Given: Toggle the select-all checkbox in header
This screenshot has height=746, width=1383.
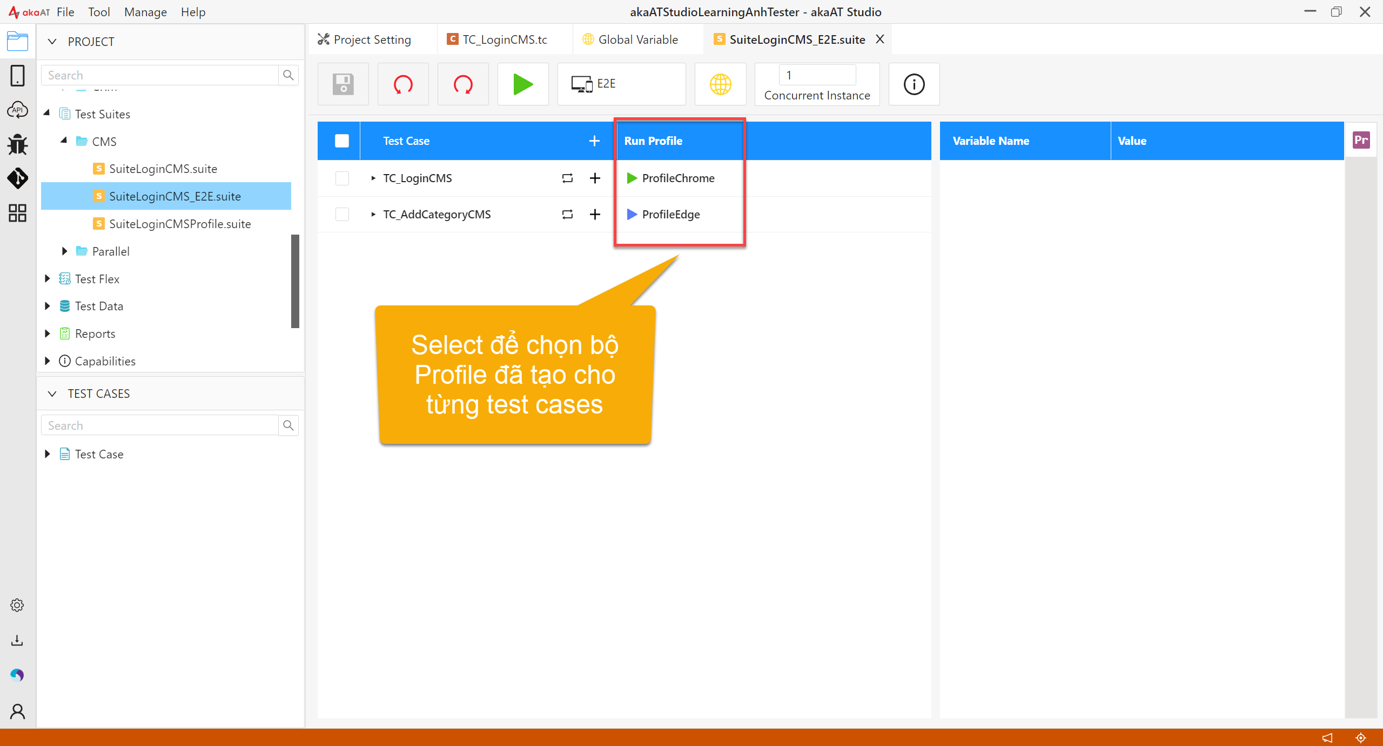Looking at the screenshot, I should [342, 141].
